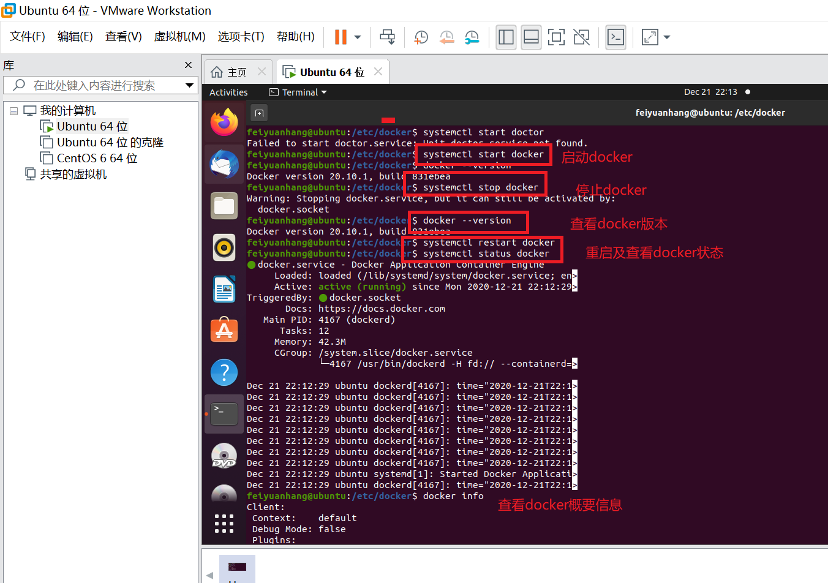Open the 编辑(E) menu
The height and width of the screenshot is (583, 828).
[75, 37]
